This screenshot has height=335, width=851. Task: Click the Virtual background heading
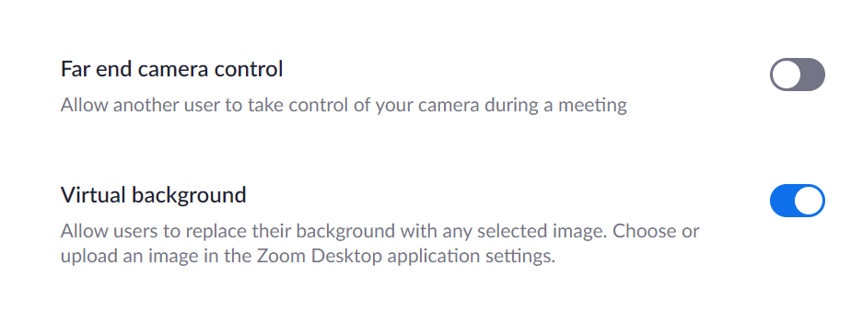(x=153, y=195)
